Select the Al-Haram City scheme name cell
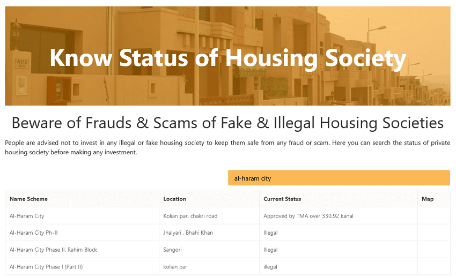This screenshot has height=277, width=456. click(x=27, y=216)
